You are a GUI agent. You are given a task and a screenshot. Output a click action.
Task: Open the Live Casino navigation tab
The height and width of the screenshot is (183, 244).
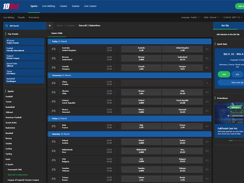coord(90,6)
